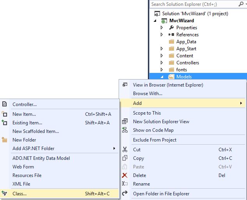Choose New Item... from the menu

point(60,114)
